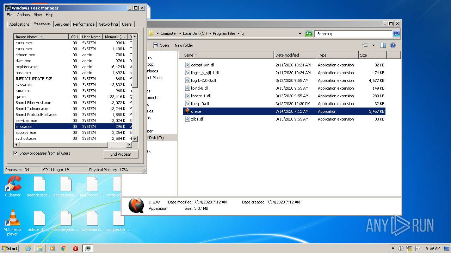
Task: Open CCleaner desktop shortcut
Action: pyautogui.click(x=13, y=186)
